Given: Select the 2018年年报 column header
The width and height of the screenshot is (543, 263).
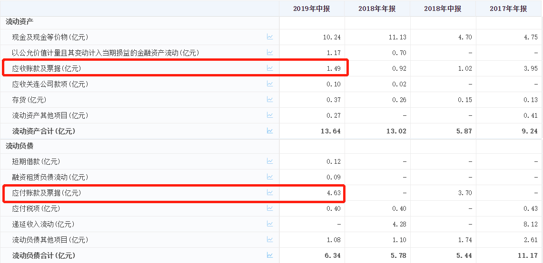Looking at the screenshot, I should [x=377, y=9].
